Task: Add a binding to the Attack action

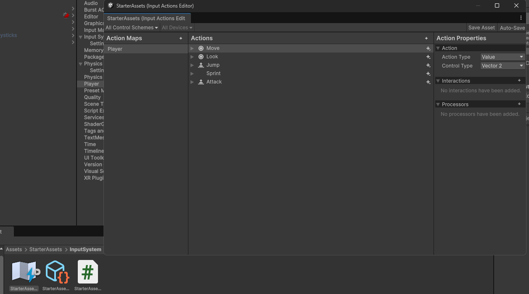Action: coord(428,82)
